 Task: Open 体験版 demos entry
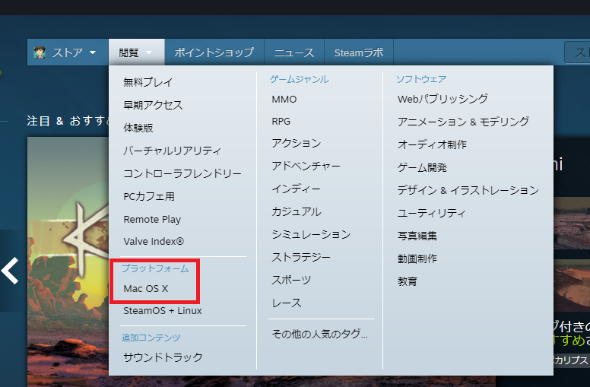tap(138, 128)
